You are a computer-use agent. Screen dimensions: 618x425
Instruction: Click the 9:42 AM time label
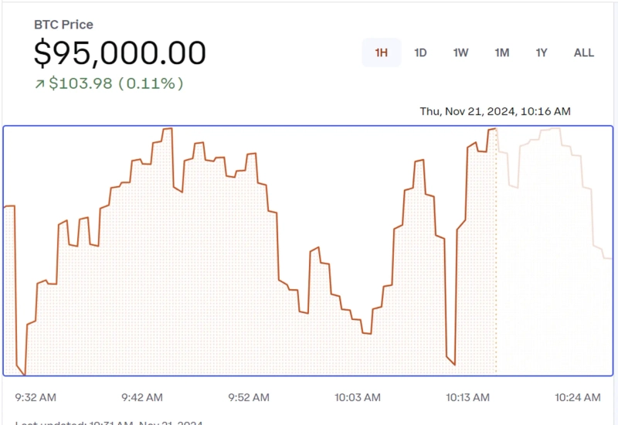[x=142, y=397]
